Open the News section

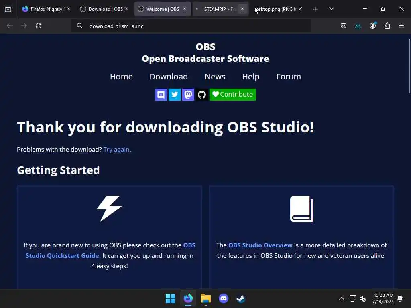point(215,77)
